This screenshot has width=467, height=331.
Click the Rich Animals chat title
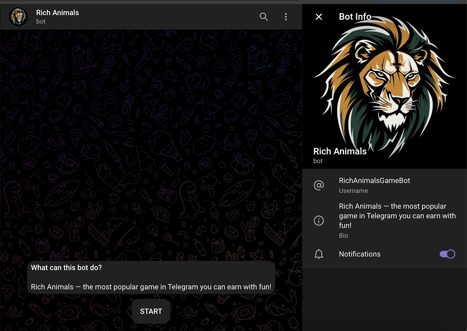click(57, 13)
